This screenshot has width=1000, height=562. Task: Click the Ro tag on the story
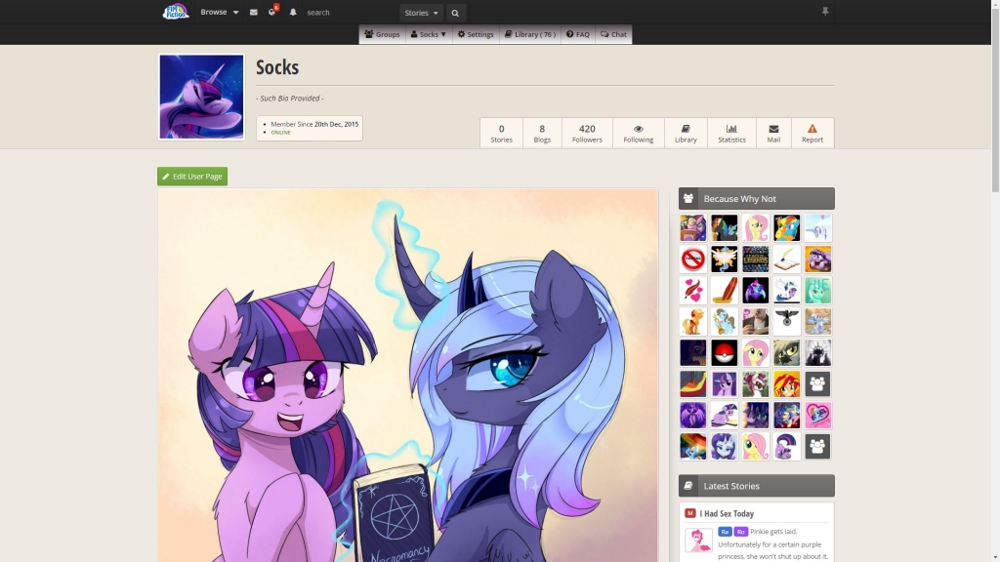point(740,532)
